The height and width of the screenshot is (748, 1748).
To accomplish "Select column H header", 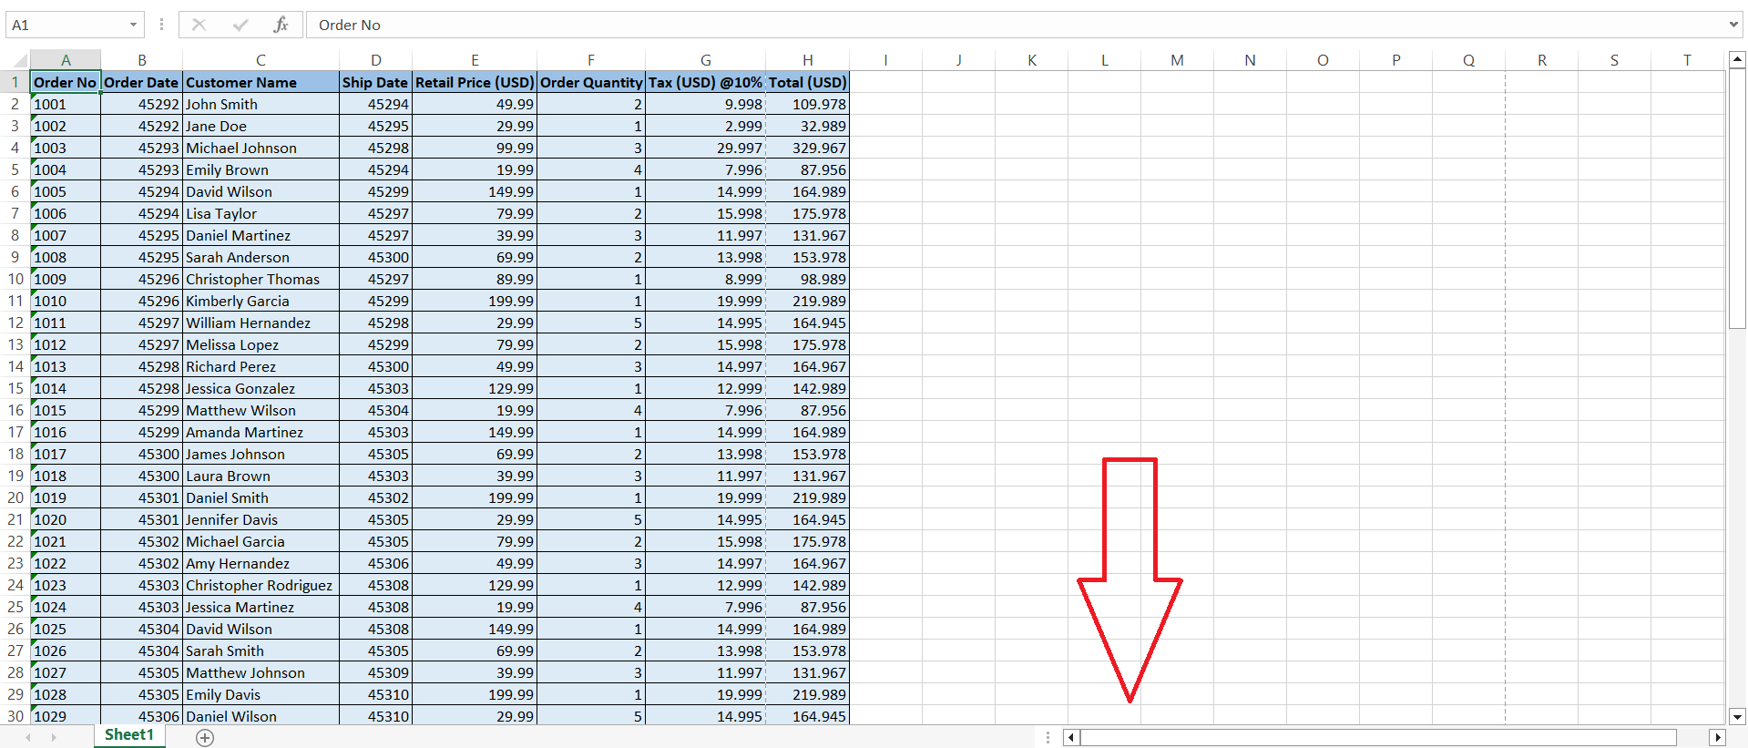I will (x=808, y=60).
